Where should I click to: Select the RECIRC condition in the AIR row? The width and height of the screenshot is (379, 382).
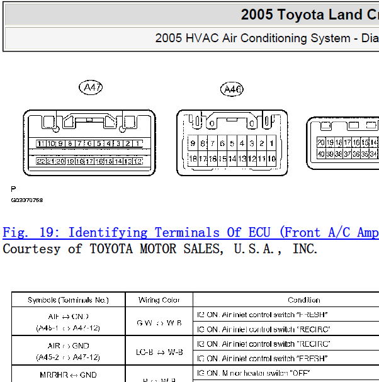pyautogui.click(x=263, y=344)
